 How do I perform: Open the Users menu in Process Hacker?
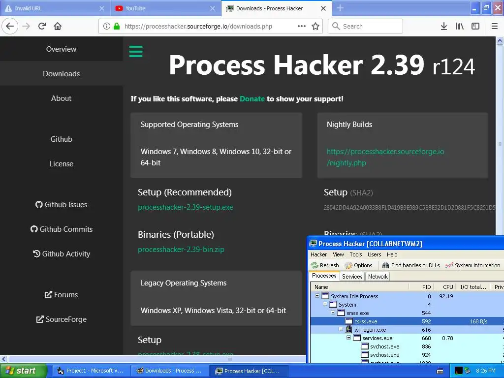pos(375,254)
